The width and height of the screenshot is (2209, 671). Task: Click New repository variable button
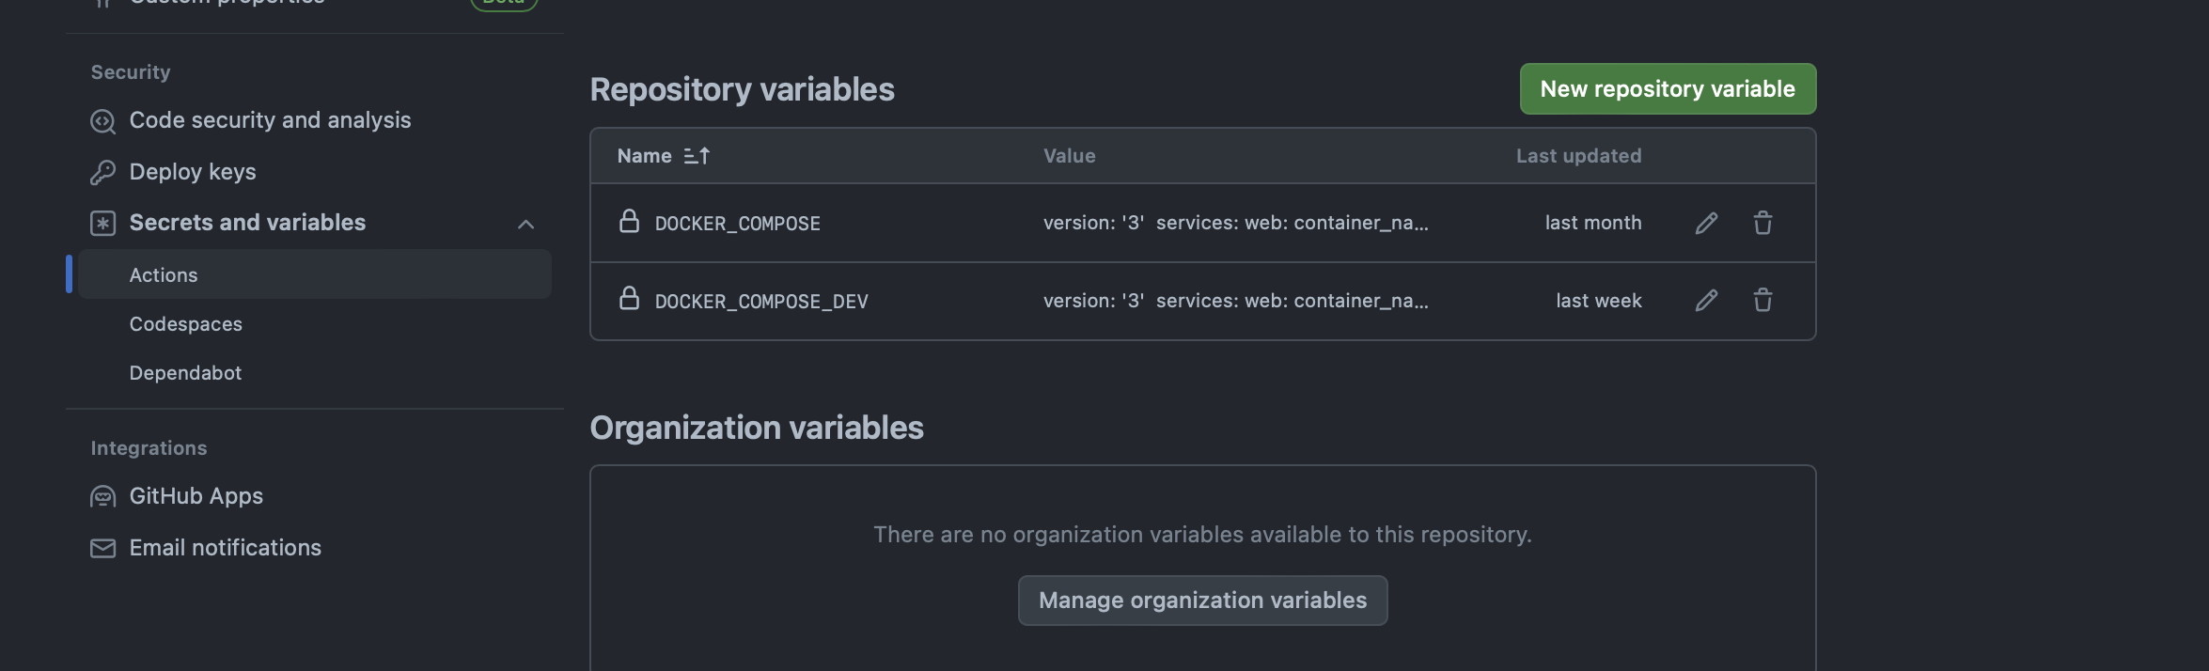tap(1667, 89)
